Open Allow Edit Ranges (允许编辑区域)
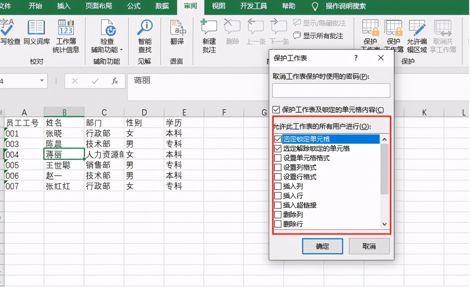470x287 pixels. pos(417,36)
